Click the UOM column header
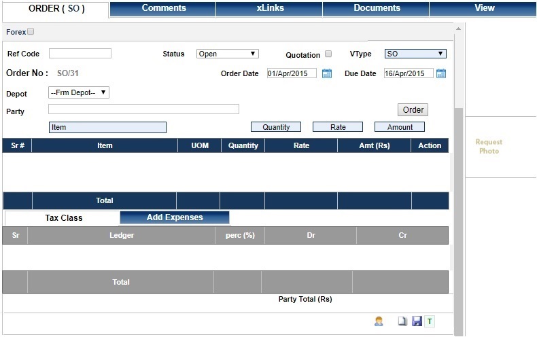 coord(200,145)
